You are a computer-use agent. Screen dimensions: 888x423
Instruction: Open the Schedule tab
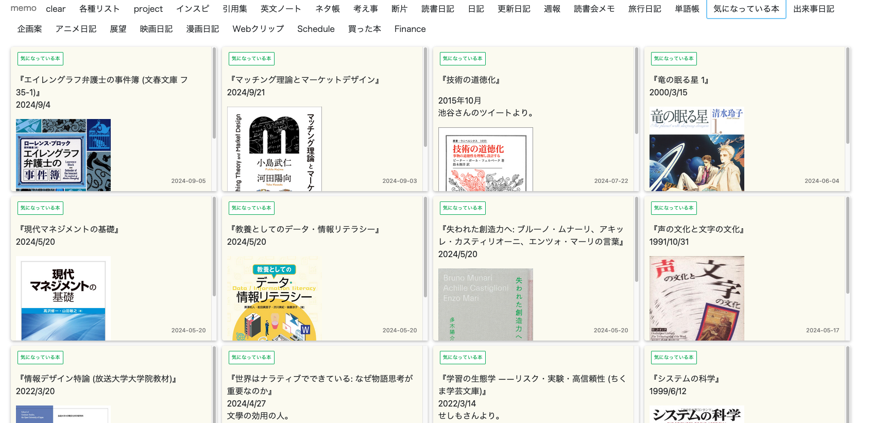click(316, 29)
